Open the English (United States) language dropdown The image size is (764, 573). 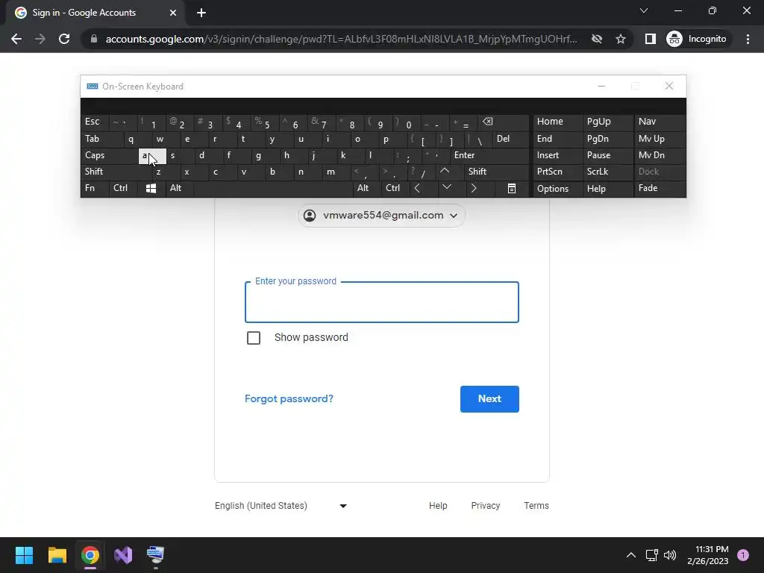pos(281,506)
